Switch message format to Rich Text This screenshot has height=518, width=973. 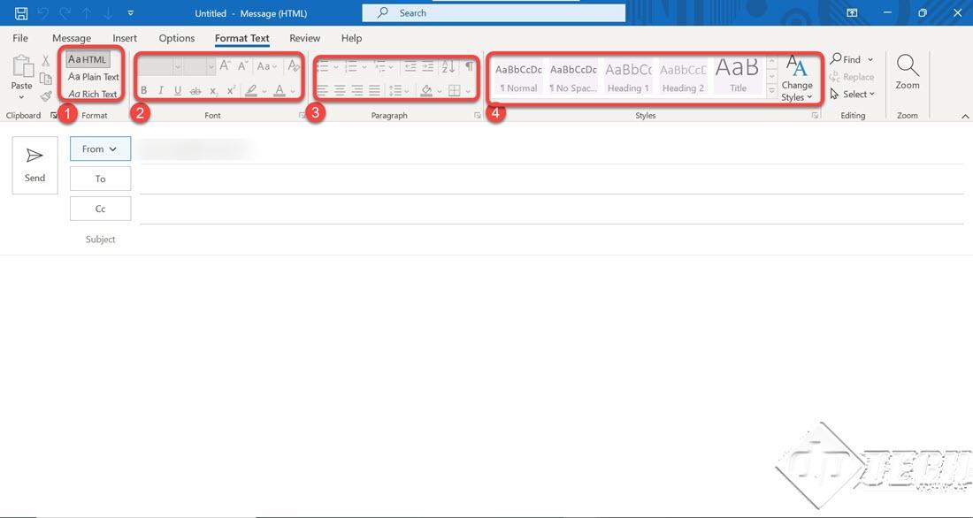pyautogui.click(x=94, y=94)
